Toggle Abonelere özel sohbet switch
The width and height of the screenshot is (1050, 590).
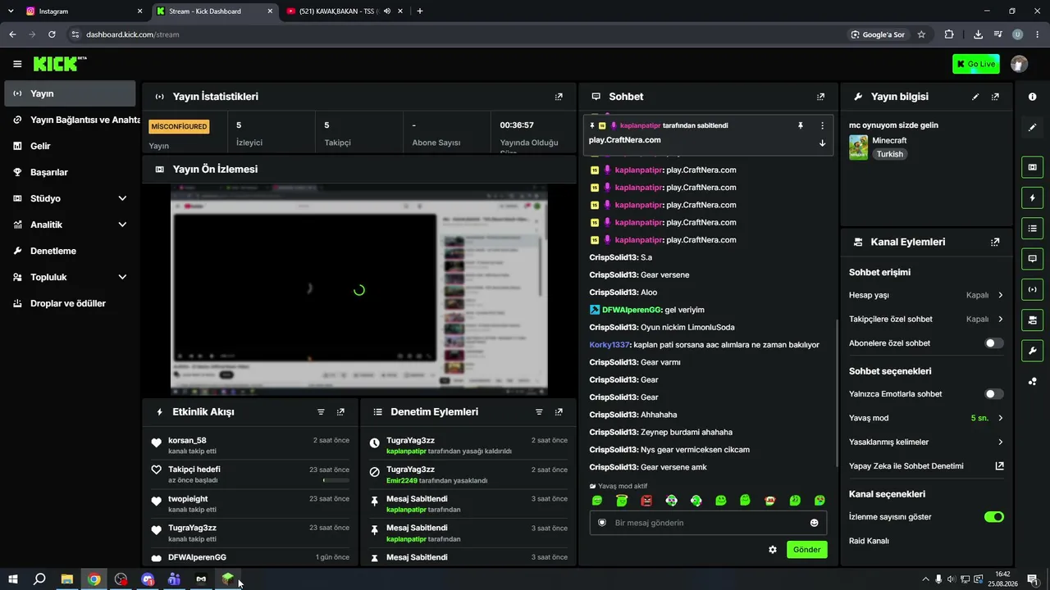click(993, 343)
